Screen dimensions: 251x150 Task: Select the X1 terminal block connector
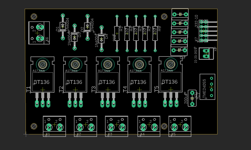coord(54,126)
